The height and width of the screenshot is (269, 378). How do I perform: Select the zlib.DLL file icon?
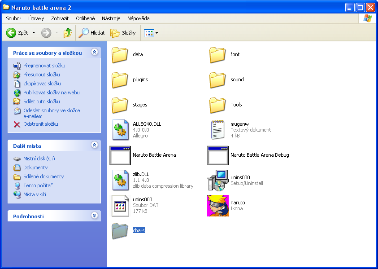click(x=120, y=180)
